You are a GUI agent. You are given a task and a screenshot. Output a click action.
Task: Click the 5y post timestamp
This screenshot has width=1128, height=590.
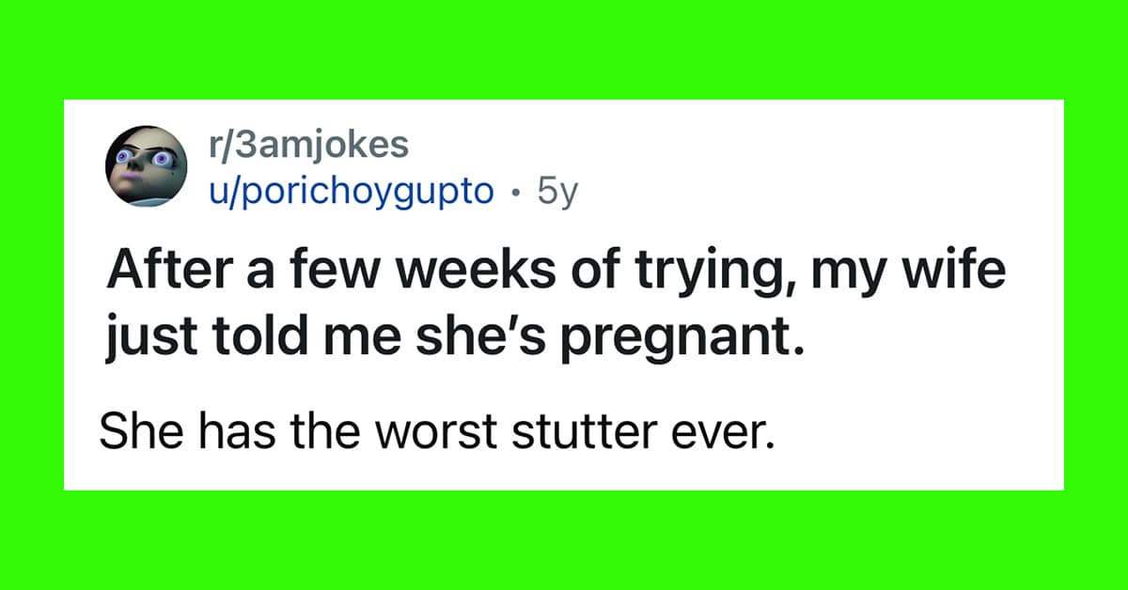(x=556, y=193)
